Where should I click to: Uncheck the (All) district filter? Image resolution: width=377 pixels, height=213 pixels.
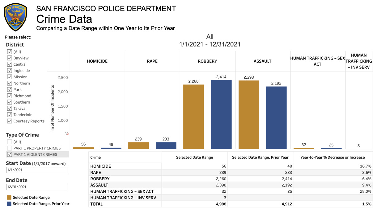pyautogui.click(x=10, y=51)
